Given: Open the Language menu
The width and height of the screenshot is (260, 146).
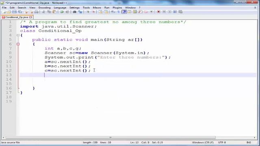Looking at the screenshot, I should pyautogui.click(x=60, y=8).
